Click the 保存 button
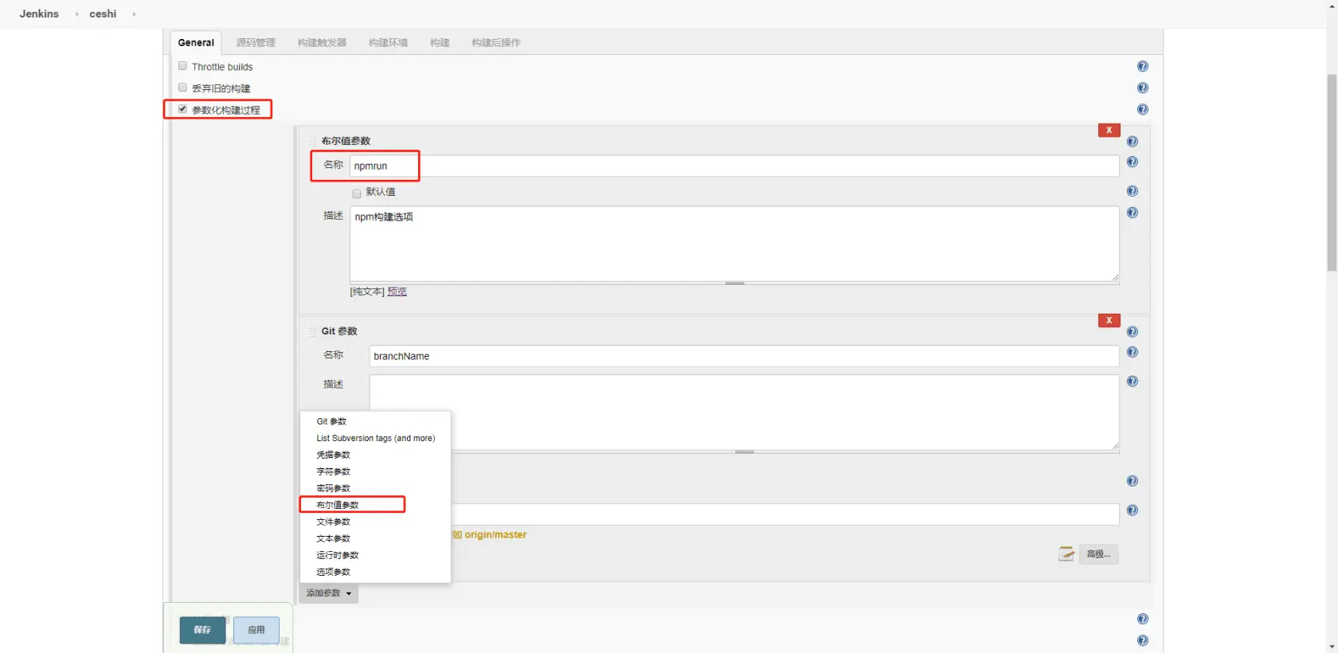 click(x=202, y=630)
